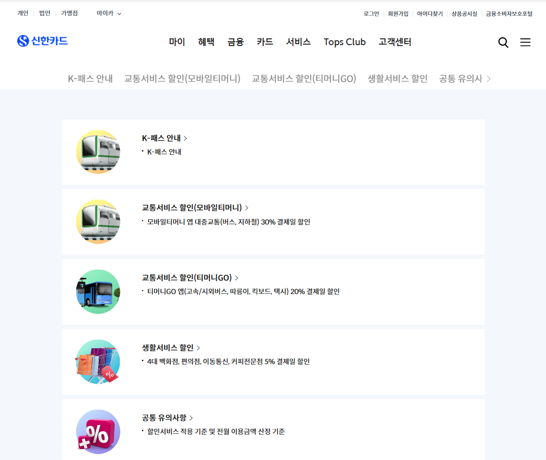This screenshot has height=460, width=546.
Task: Click the 로그인 link
Action: (371, 13)
